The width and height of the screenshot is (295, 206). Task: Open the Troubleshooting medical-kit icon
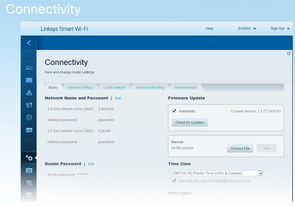click(x=29, y=170)
